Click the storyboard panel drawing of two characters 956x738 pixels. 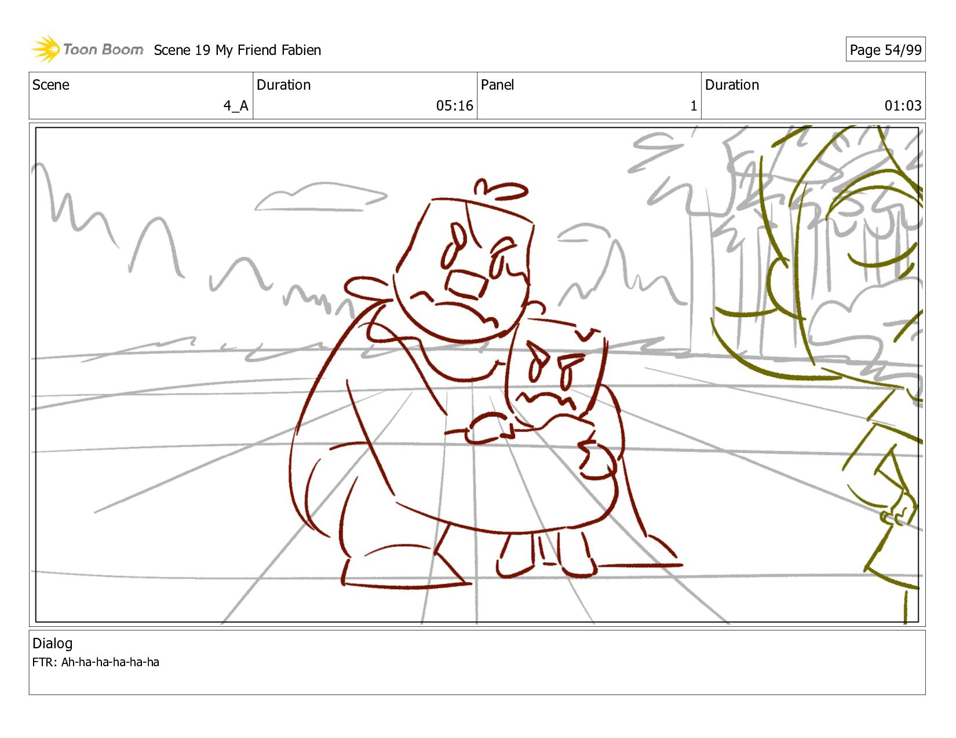477,375
